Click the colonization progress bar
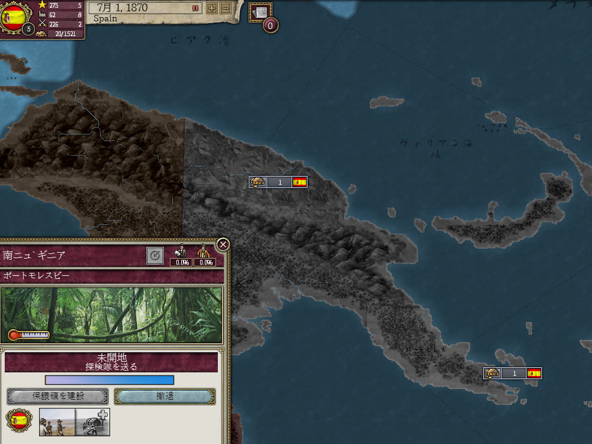The height and width of the screenshot is (444, 592). click(x=110, y=380)
